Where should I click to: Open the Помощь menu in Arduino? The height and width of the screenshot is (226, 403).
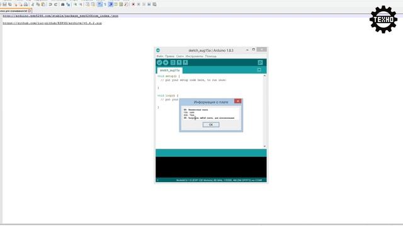coord(211,56)
